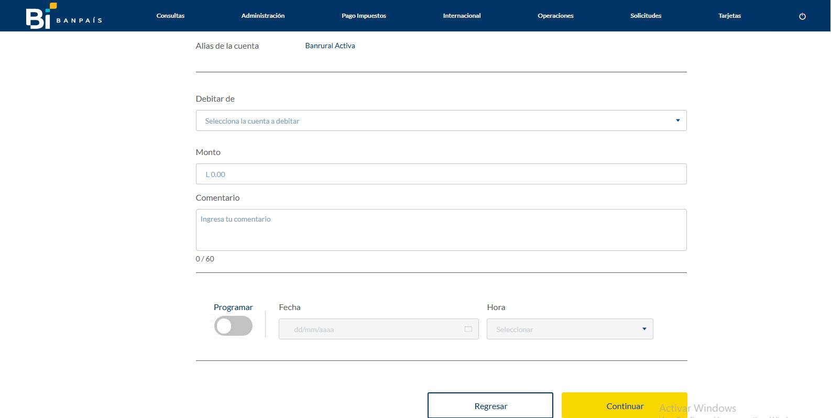Image resolution: width=831 pixels, height=418 pixels.
Task: Select the cuenta a debitar combo box
Action: click(441, 120)
